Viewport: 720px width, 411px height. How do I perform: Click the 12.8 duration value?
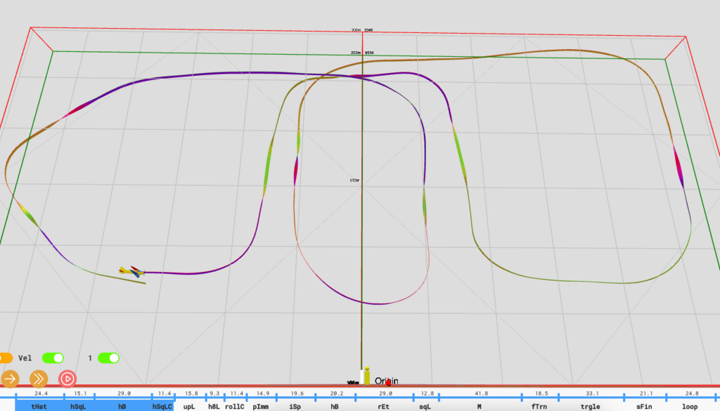point(427,393)
